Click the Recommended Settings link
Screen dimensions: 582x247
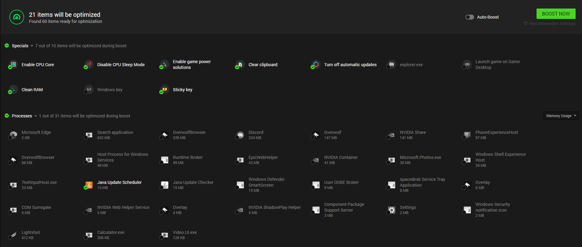(x=550, y=23)
